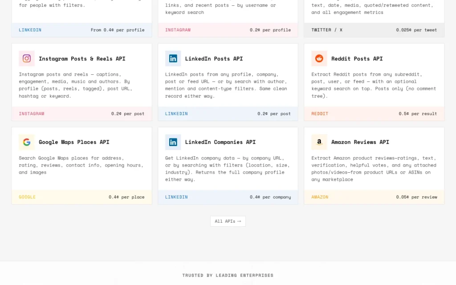The image size is (456, 285).
Task: Click the Google Maps Places description text
Action: pos(81,165)
